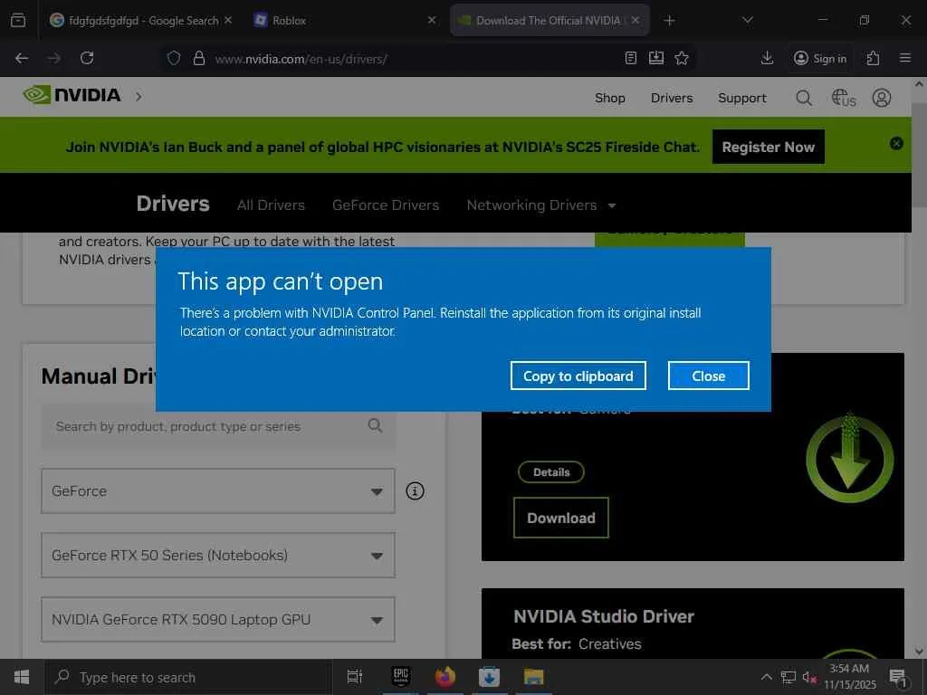Close the 'This app can't open' dialog
This screenshot has width=927, height=695.
(708, 376)
